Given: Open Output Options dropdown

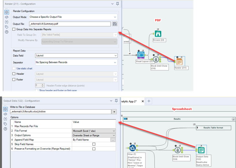Looking at the screenshot, I should click(94, 135).
